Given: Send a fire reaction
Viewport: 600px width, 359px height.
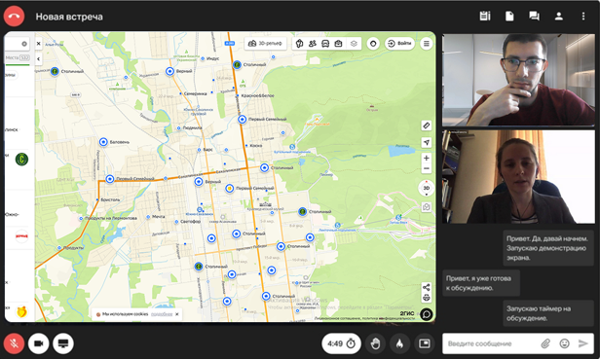Looking at the screenshot, I should tap(399, 343).
